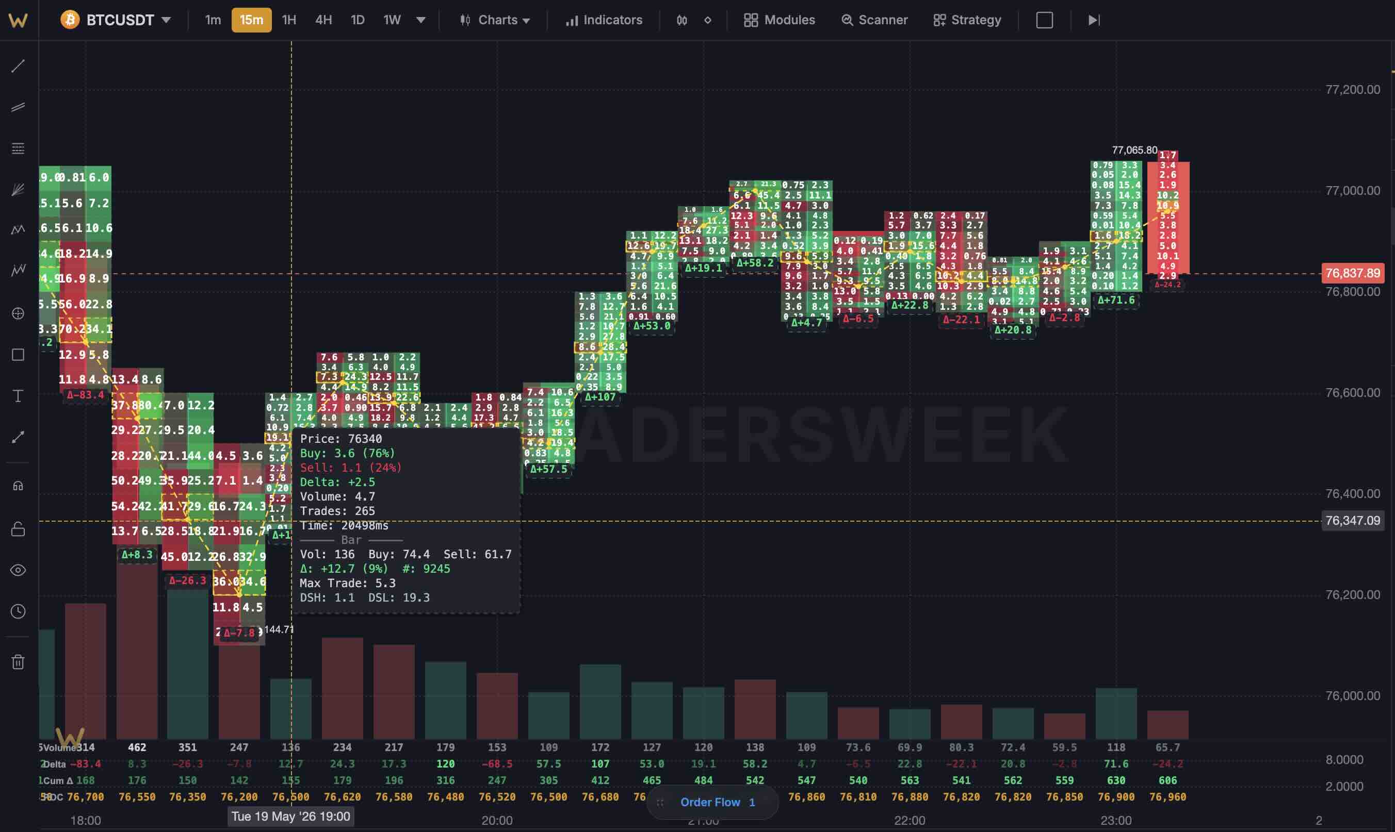
Task: Click the diamond icon in the top toolbar
Action: point(708,20)
